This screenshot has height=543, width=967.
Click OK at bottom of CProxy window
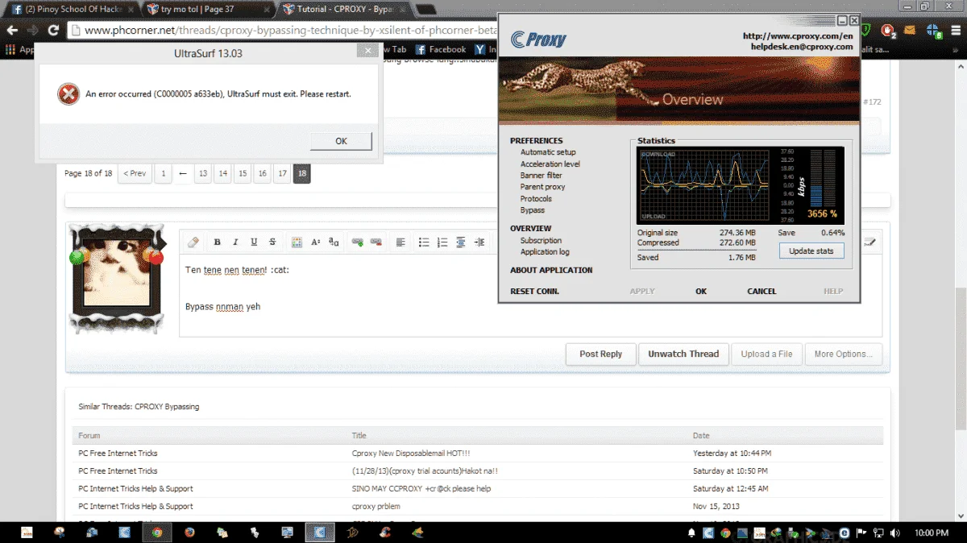701,291
